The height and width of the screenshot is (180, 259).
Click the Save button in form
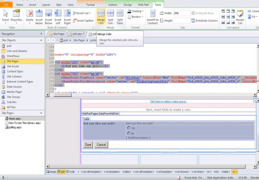[88, 145]
